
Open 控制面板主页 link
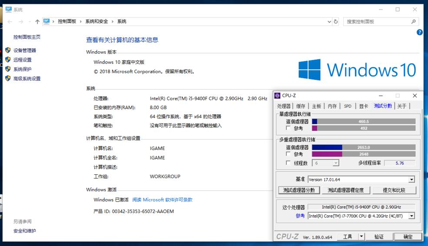(x=27, y=37)
